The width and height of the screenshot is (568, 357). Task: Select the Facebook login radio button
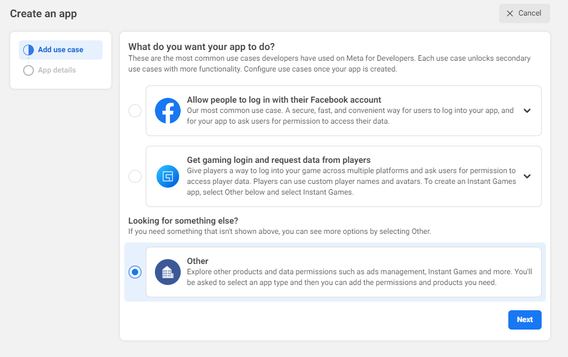click(135, 111)
